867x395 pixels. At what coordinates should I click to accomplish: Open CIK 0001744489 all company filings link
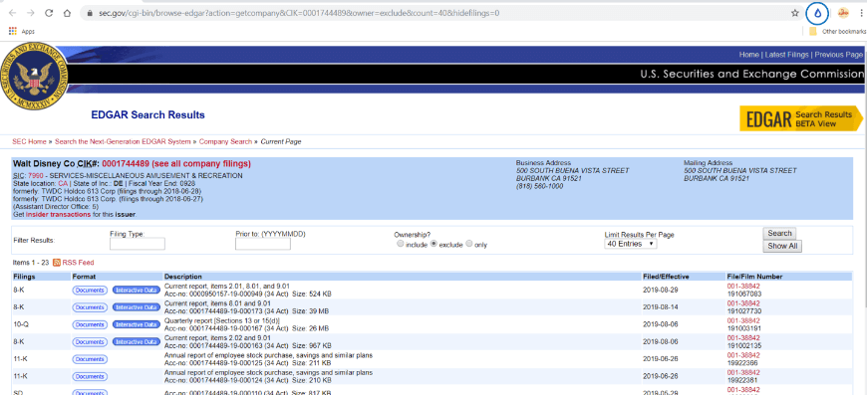176,164
